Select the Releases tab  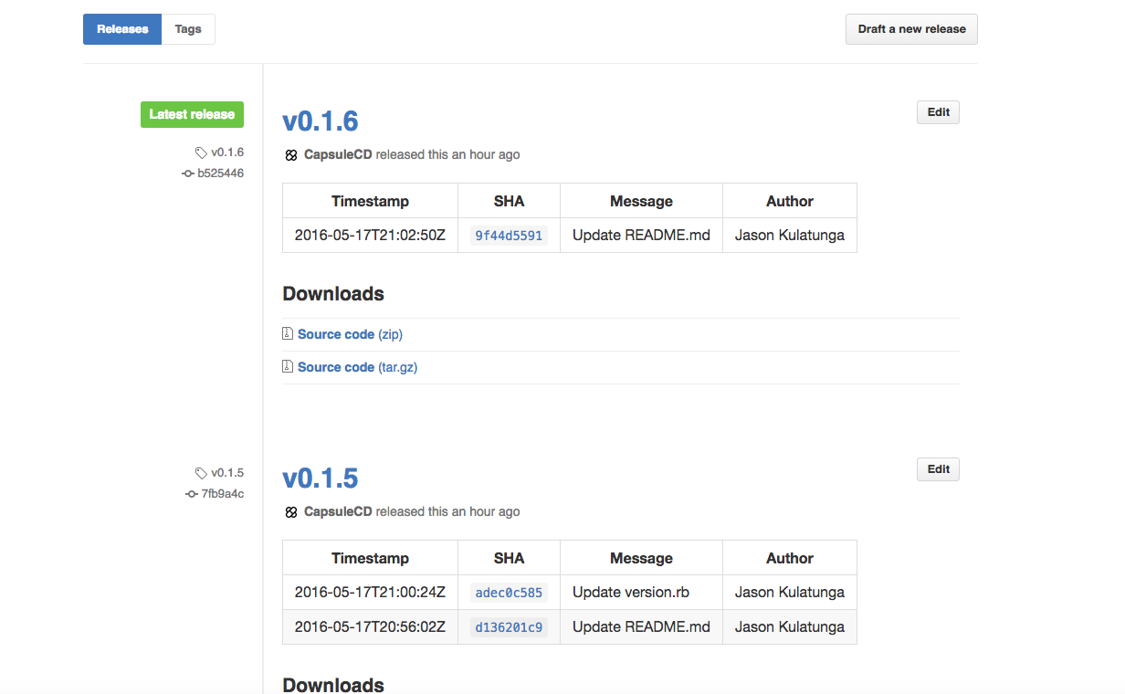coord(122,29)
